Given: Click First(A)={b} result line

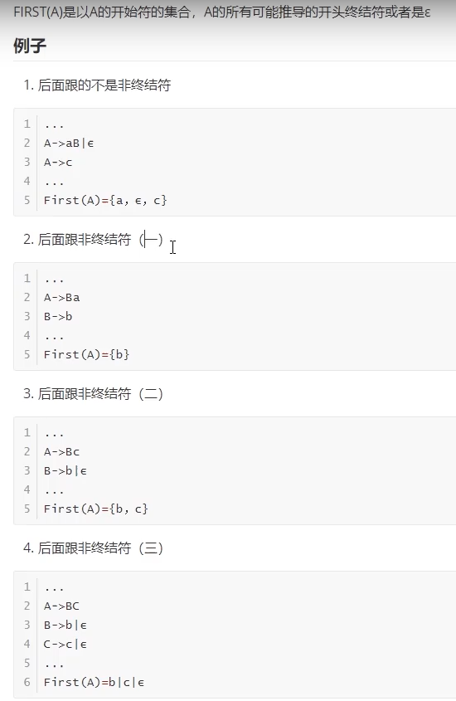Looking at the screenshot, I should coord(87,354).
